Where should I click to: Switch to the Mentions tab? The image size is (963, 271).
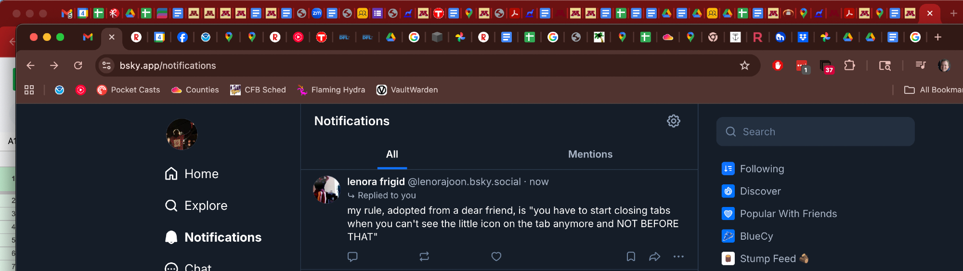coord(590,154)
